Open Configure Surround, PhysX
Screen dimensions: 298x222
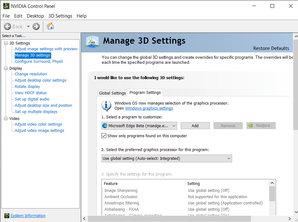(x=39, y=62)
